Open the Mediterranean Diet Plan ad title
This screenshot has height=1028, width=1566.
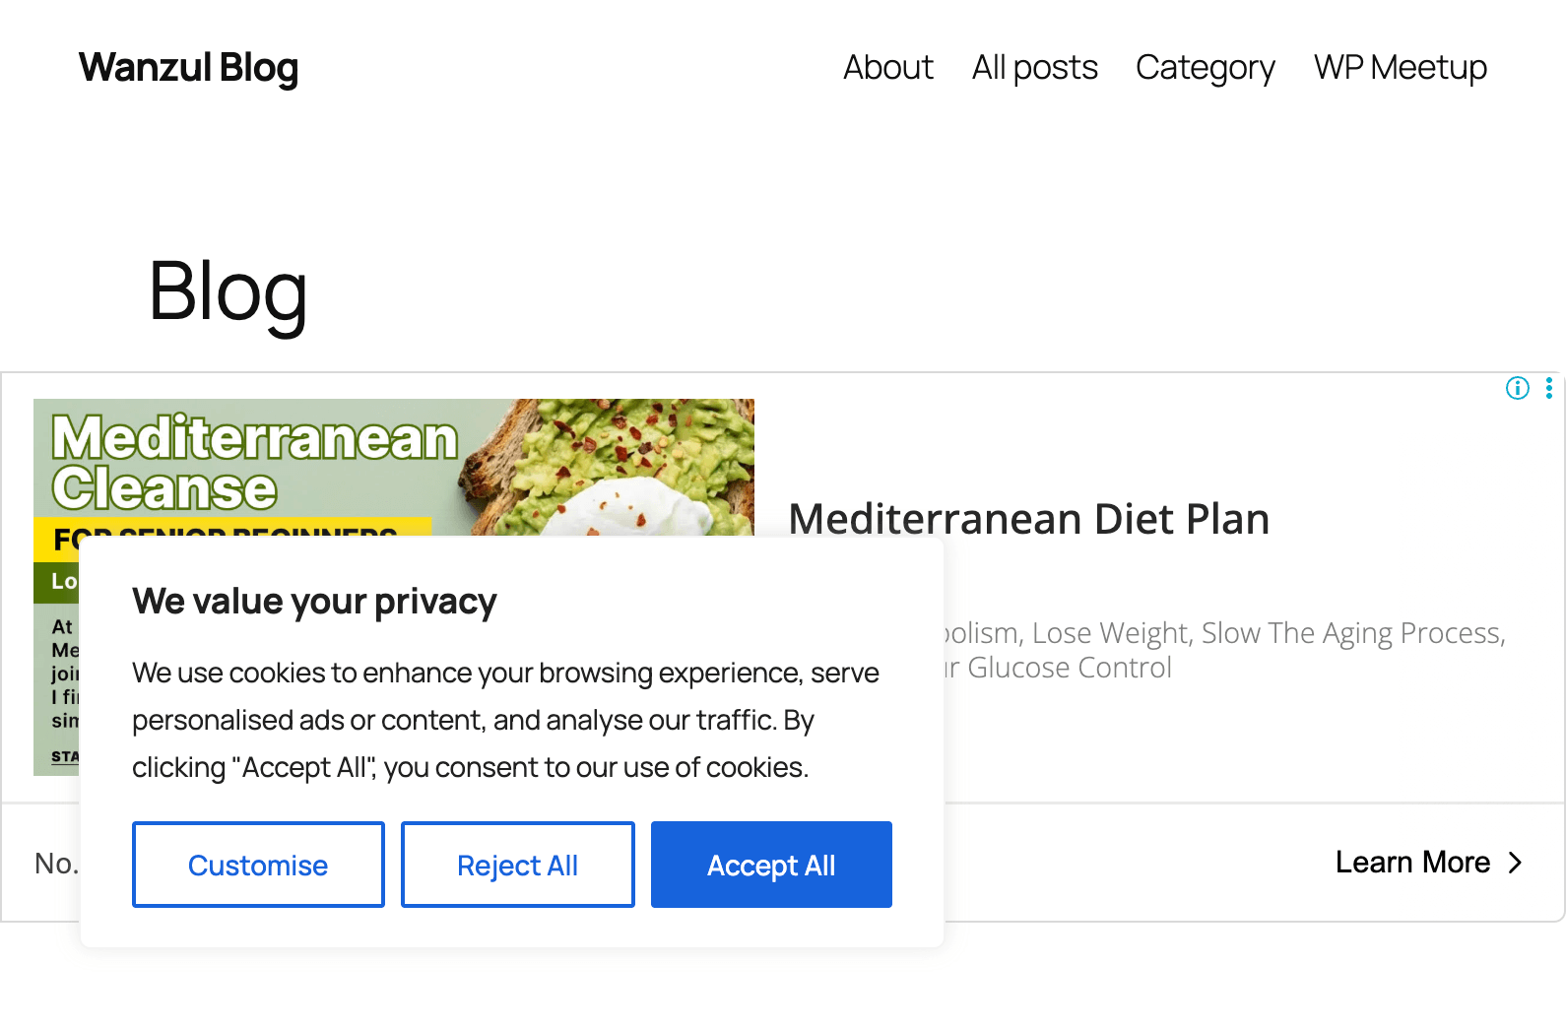1028,519
